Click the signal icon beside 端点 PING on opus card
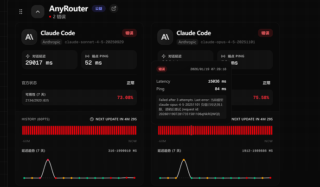The image size is (320, 187). 223,56
